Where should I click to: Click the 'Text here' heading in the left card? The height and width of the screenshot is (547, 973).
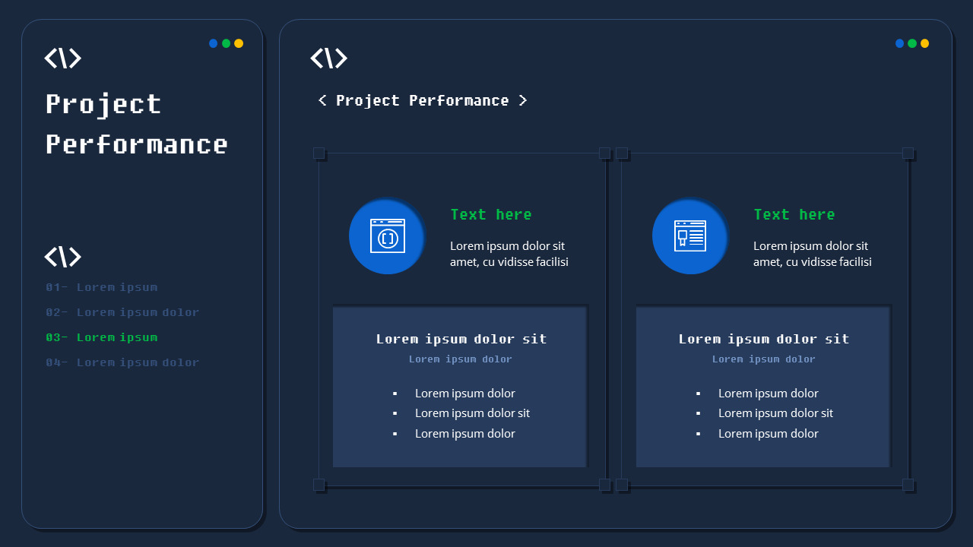[x=491, y=214]
